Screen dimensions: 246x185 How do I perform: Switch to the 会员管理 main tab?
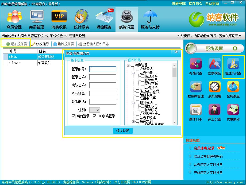[x=14, y=19]
